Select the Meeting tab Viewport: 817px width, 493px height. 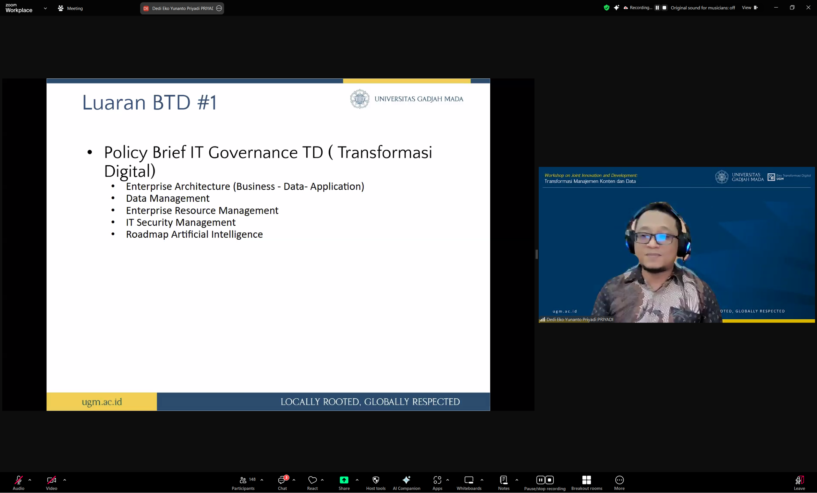pyautogui.click(x=70, y=8)
